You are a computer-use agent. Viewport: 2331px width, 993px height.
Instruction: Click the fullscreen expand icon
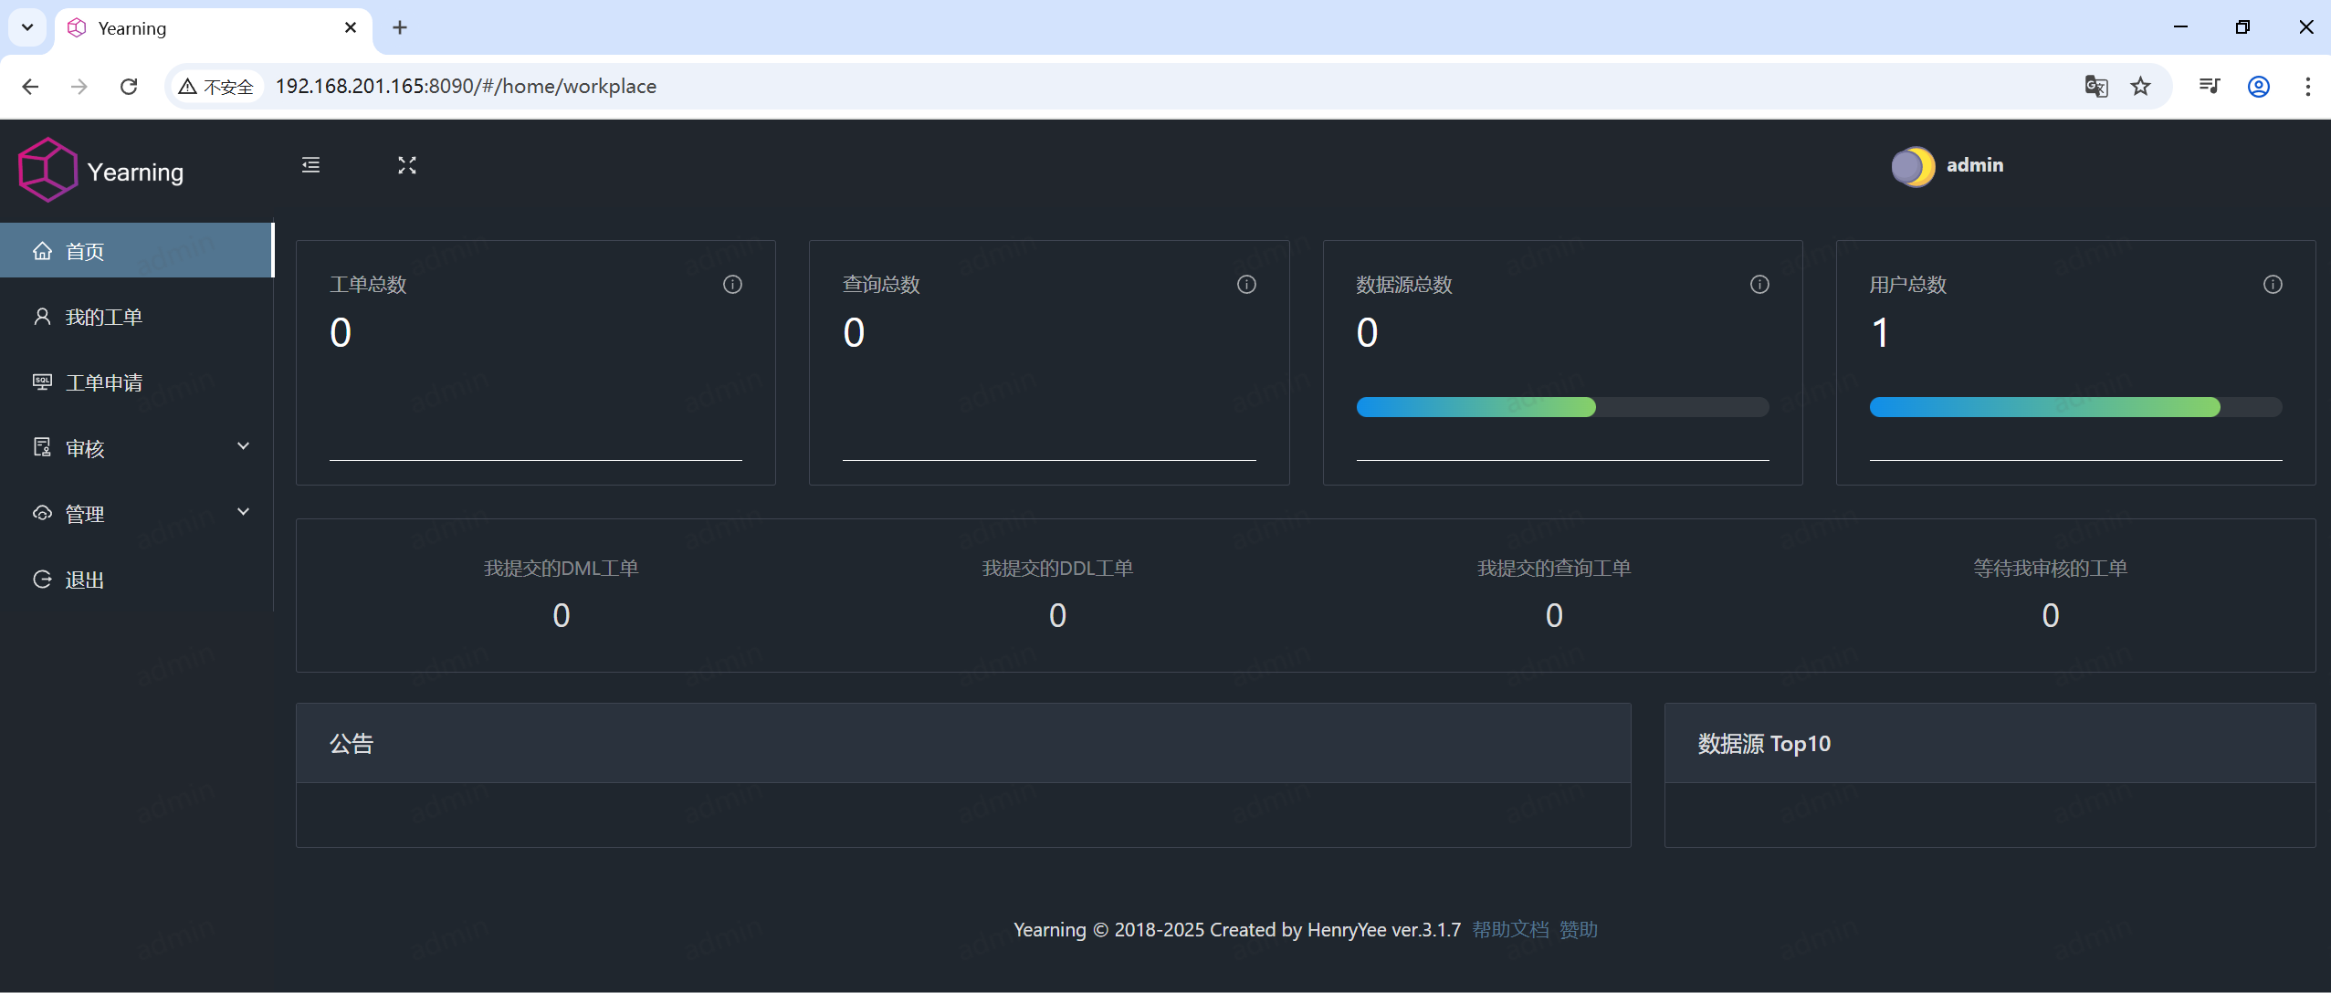tap(407, 165)
